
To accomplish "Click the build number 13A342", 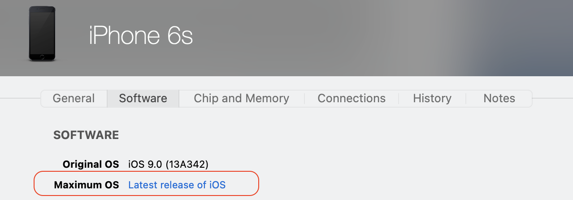I will click(x=187, y=165).
